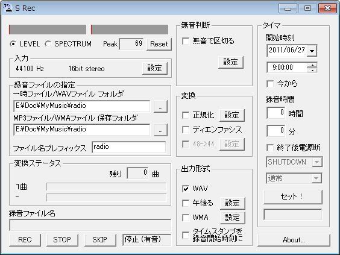
Task: Enable the 無音で区切る checkbox
Action: pyautogui.click(x=186, y=41)
